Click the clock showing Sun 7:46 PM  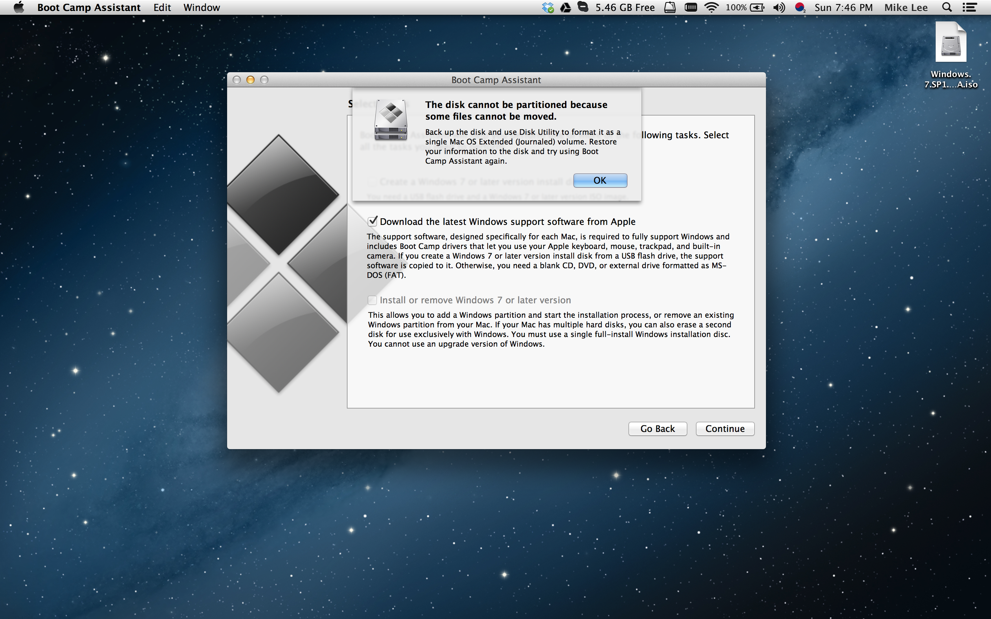coord(844,7)
